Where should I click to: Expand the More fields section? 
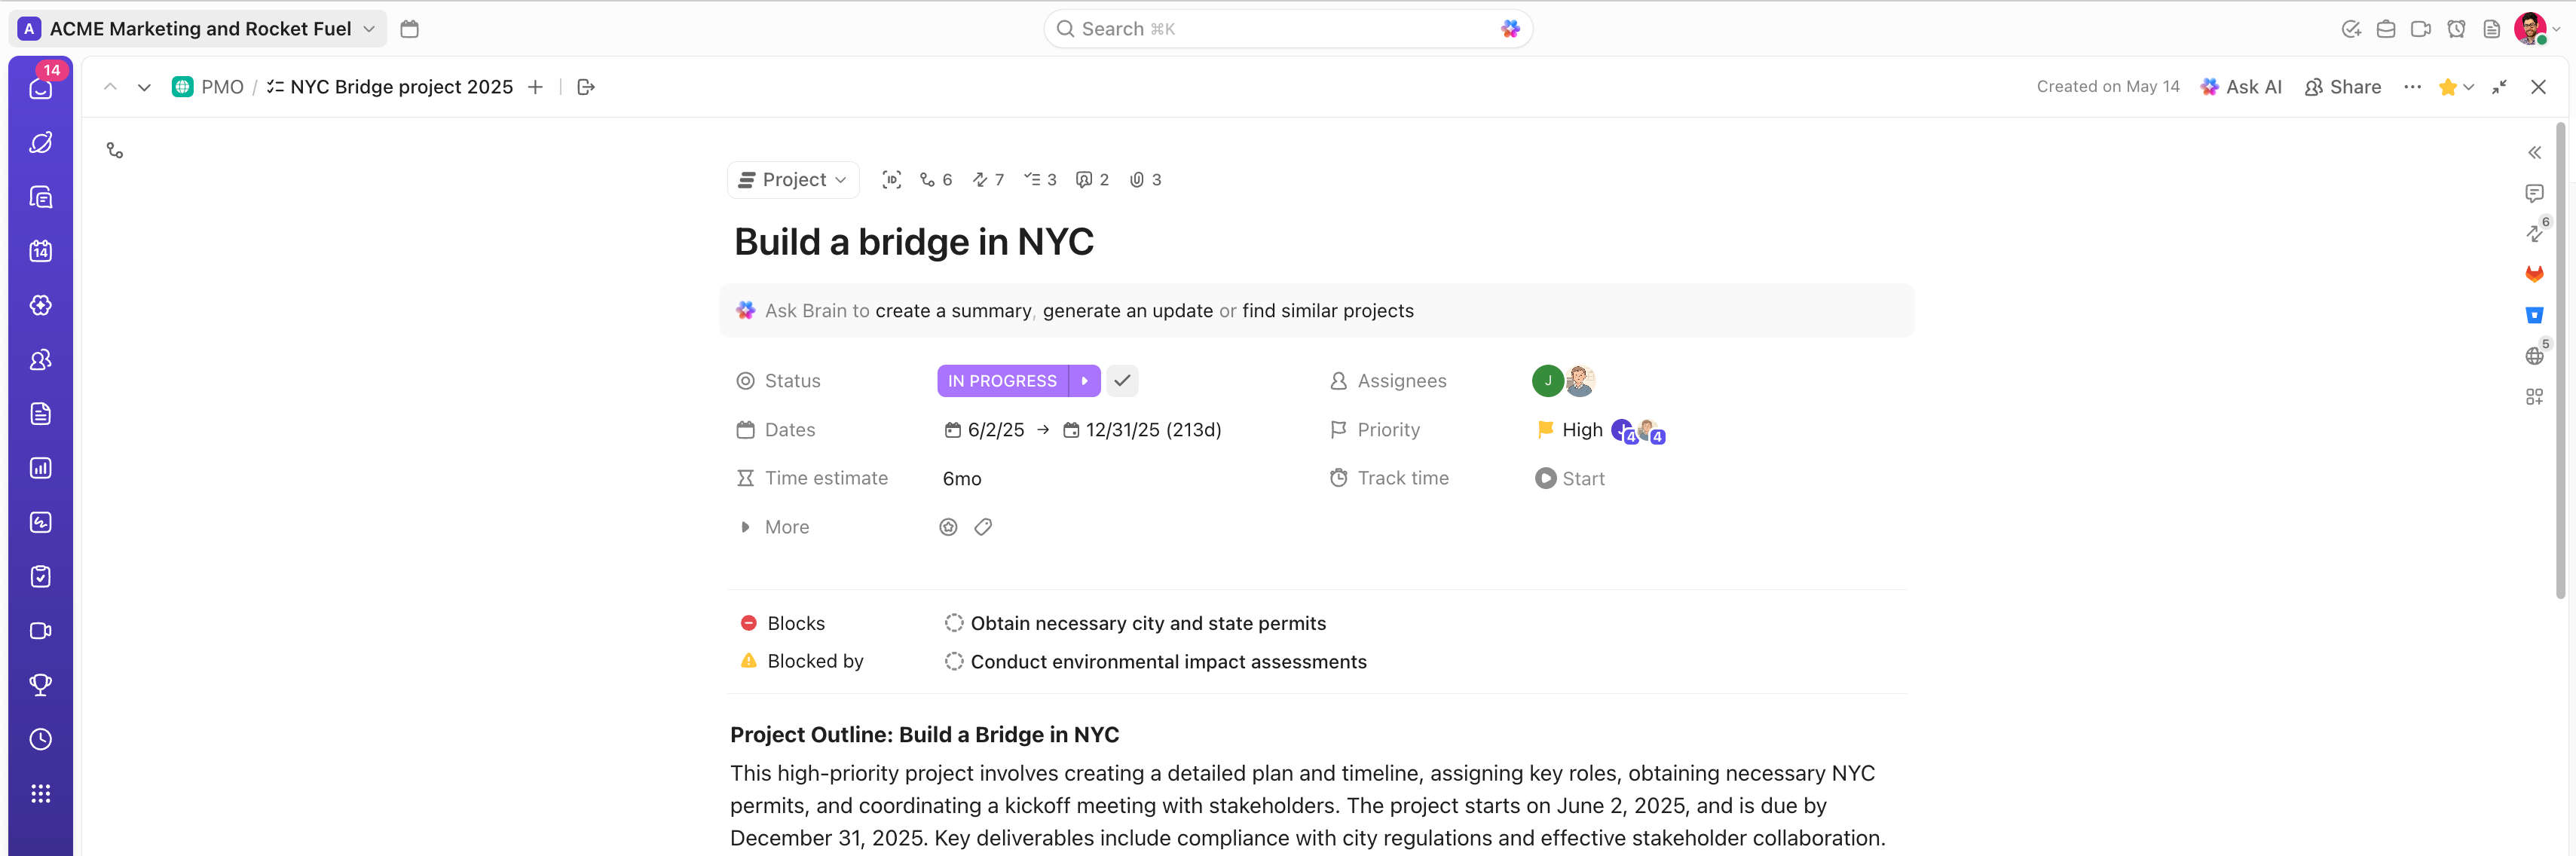tap(745, 527)
